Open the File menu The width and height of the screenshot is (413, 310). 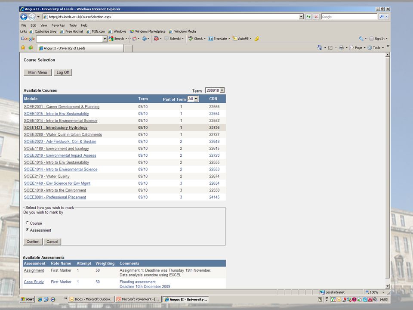click(x=24, y=25)
